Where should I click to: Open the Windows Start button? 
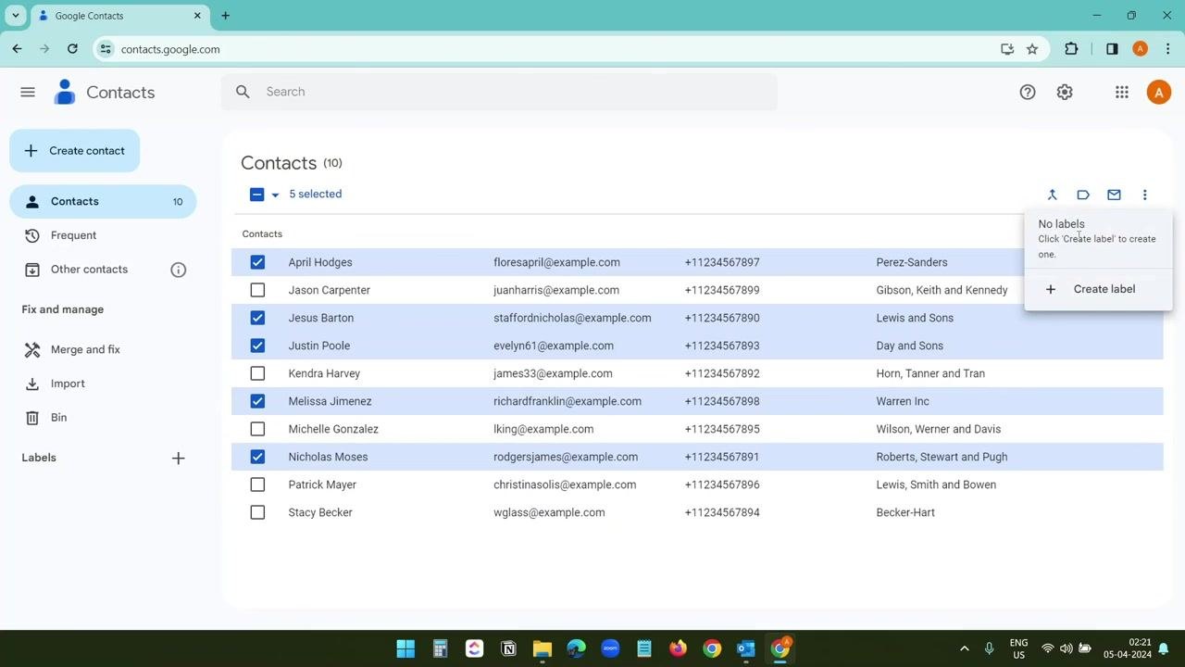tap(405, 648)
